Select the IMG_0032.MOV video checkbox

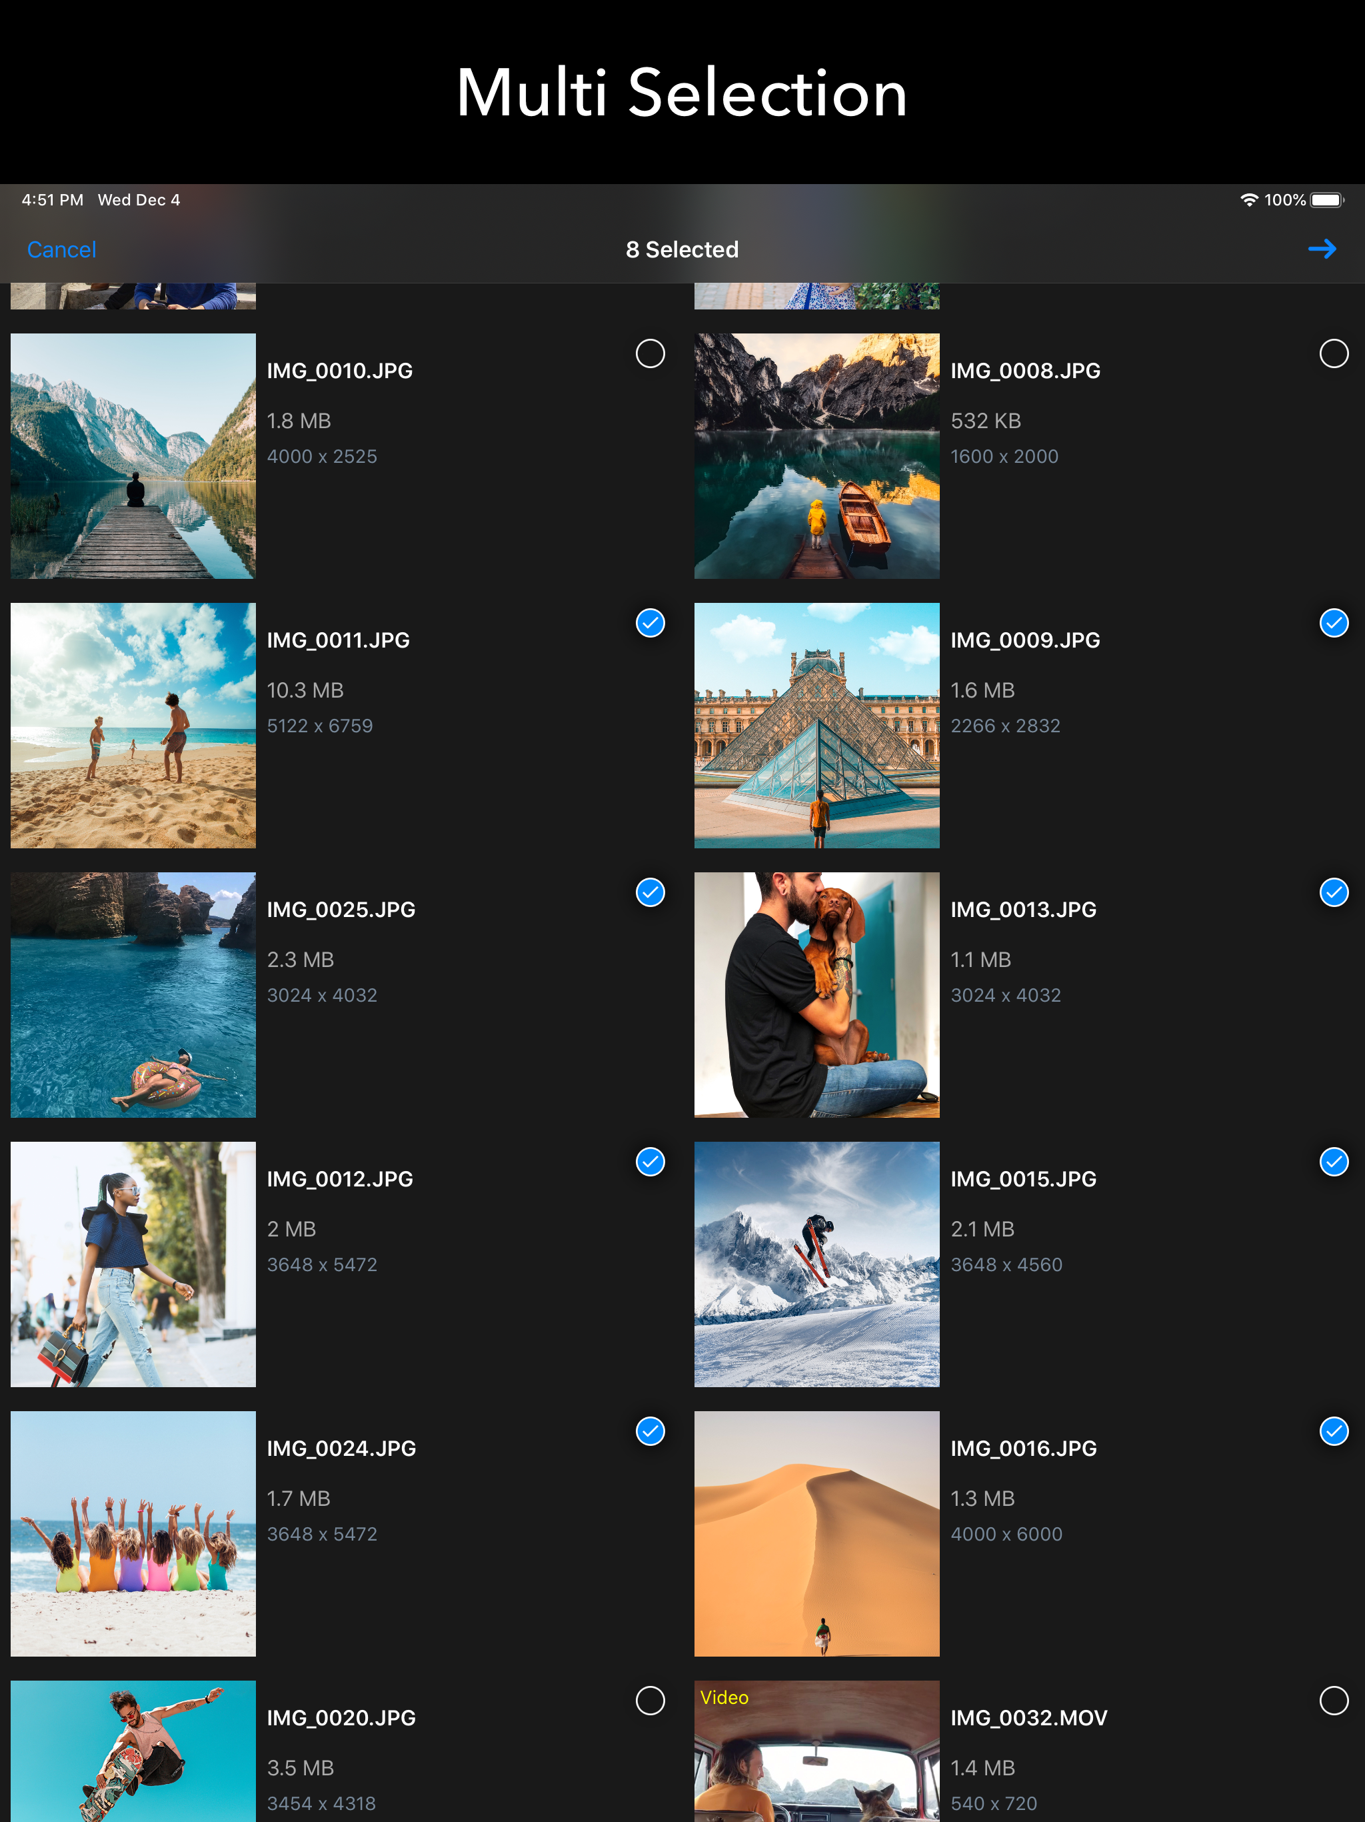pos(1333,1700)
